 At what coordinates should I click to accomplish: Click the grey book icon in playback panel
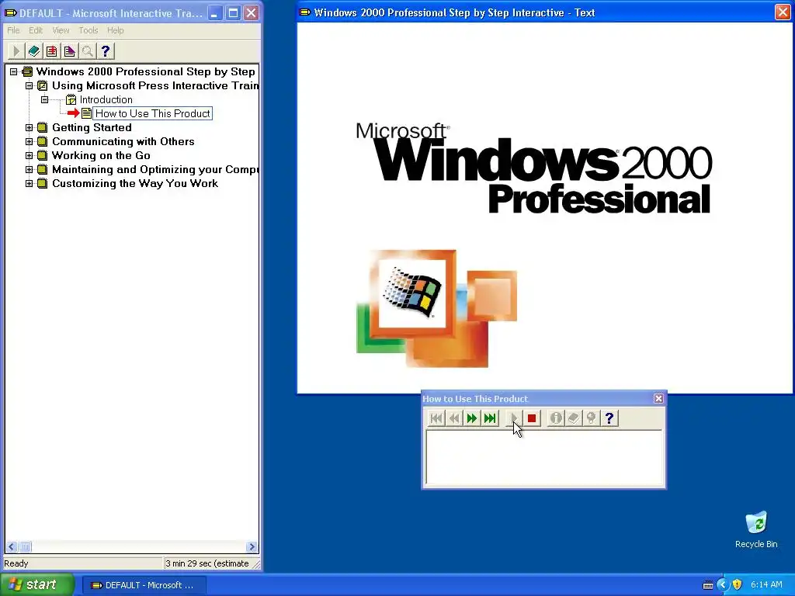pos(574,418)
